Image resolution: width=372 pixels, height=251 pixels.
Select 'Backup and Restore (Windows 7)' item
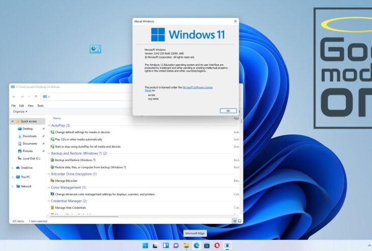coord(75,160)
